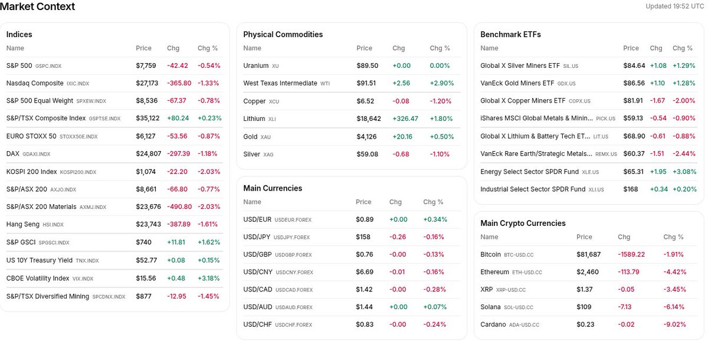
Task: Click the USD/CHF currency pair
Action: pos(258,326)
